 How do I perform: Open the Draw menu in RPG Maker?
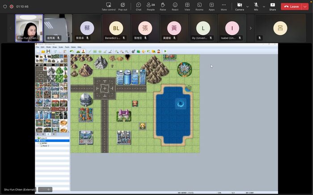[55, 47]
